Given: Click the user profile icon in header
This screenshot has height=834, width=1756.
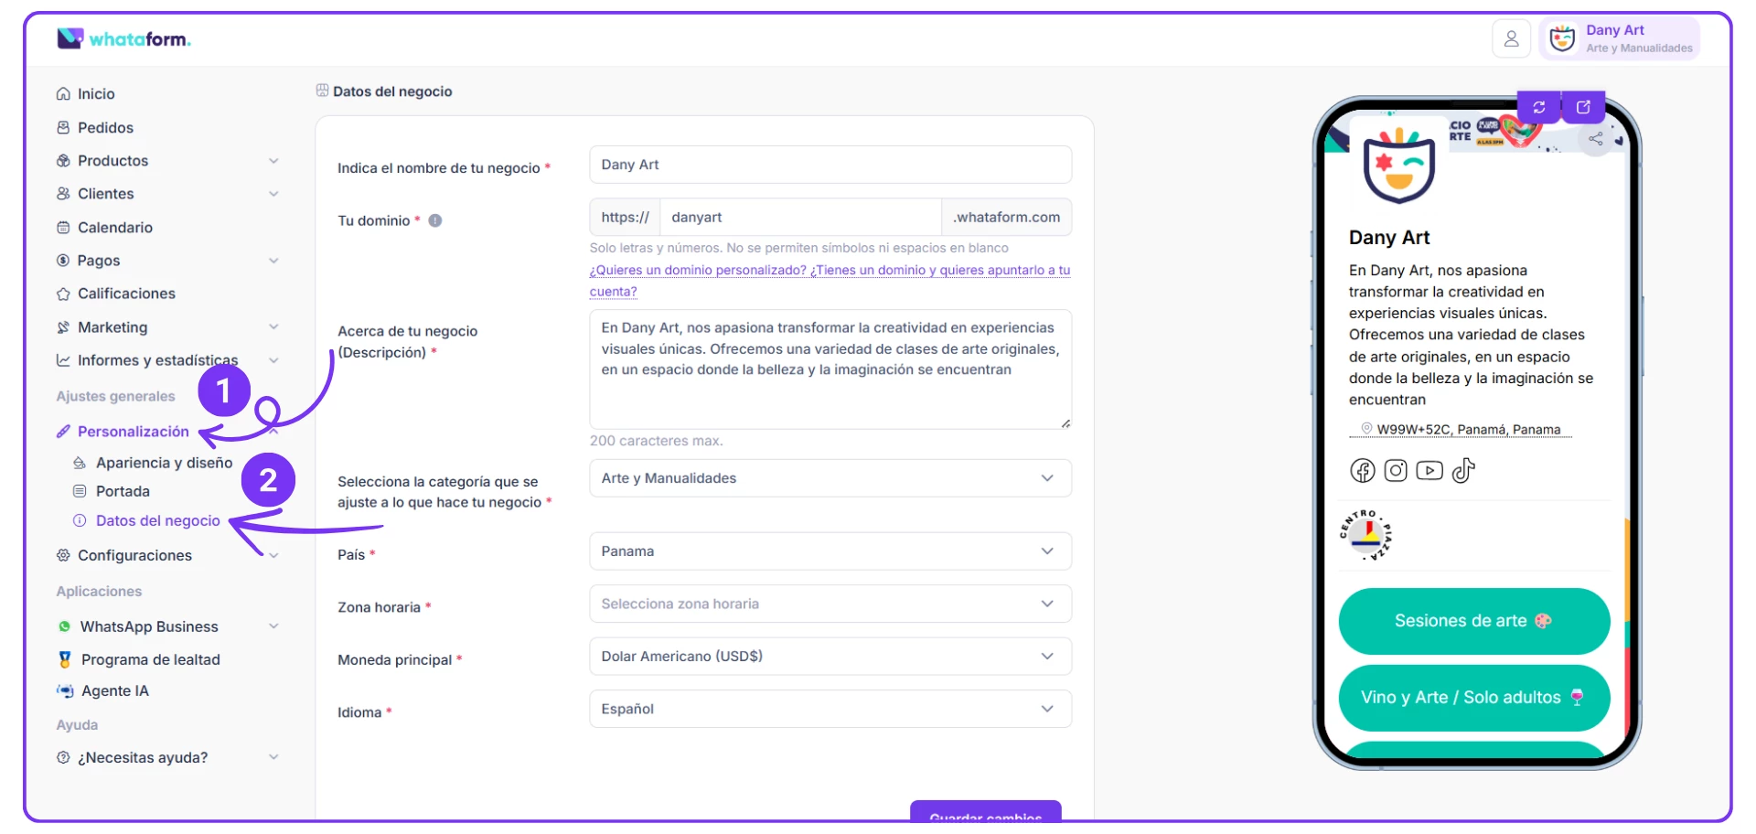Looking at the screenshot, I should [1511, 39].
